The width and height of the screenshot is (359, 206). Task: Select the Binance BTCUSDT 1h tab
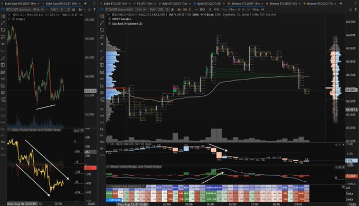tap(320, 4)
